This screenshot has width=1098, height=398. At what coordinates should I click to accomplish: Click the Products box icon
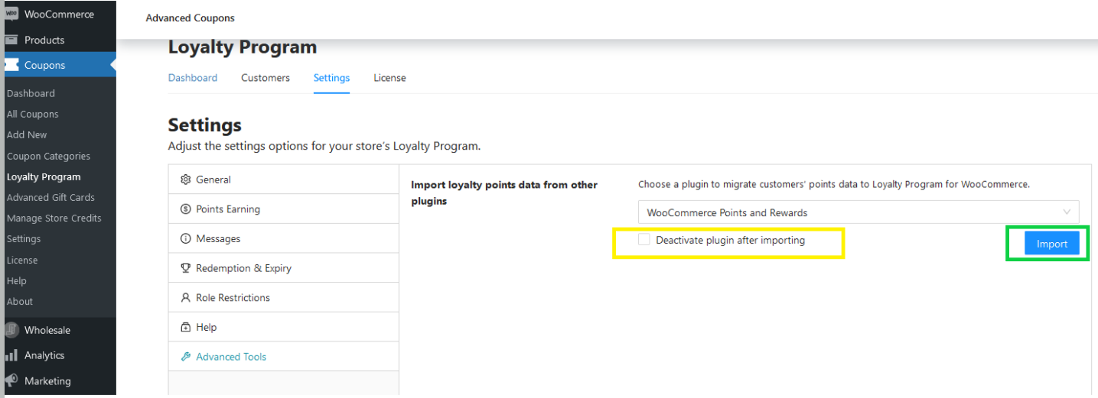coord(11,40)
